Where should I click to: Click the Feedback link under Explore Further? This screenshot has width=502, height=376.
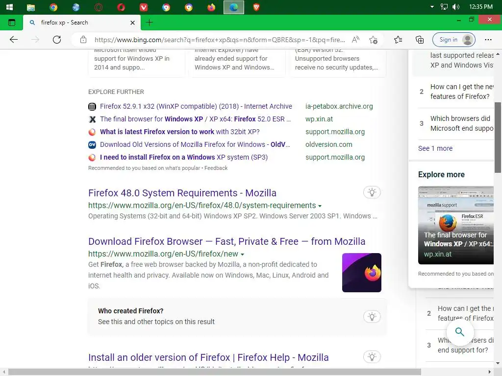click(x=216, y=168)
